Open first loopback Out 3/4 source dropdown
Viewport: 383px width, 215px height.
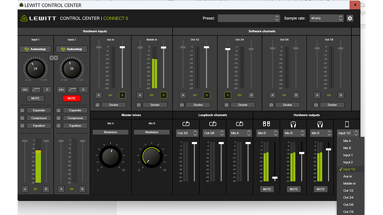click(187, 133)
